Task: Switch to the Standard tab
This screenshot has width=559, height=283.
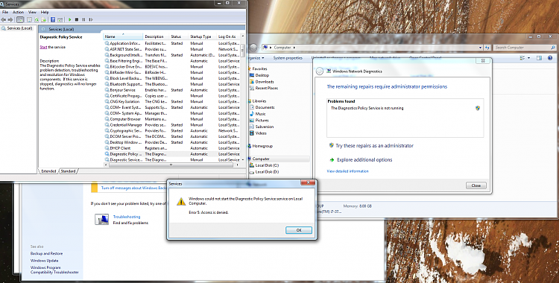Action: 68,171
